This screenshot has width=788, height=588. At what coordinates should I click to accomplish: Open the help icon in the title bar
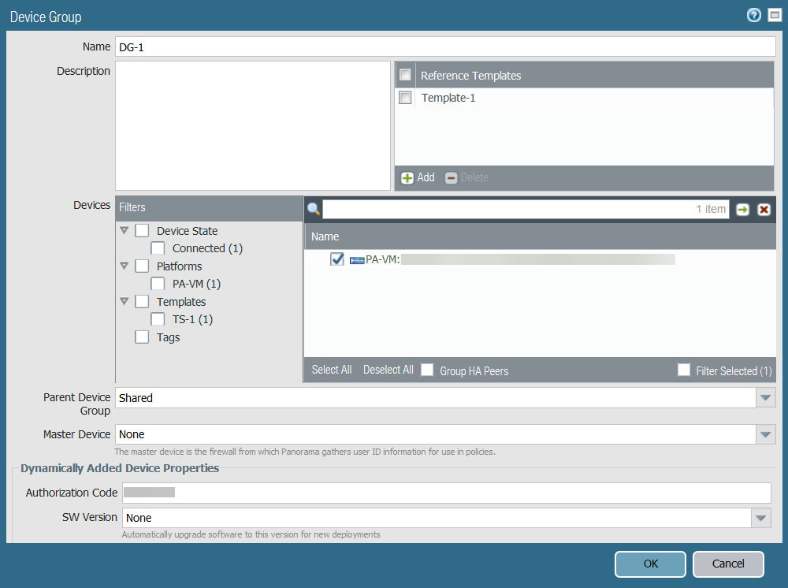[x=753, y=15]
